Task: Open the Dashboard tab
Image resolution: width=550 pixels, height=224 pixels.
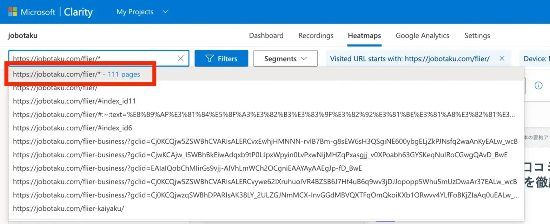Action: click(x=266, y=35)
